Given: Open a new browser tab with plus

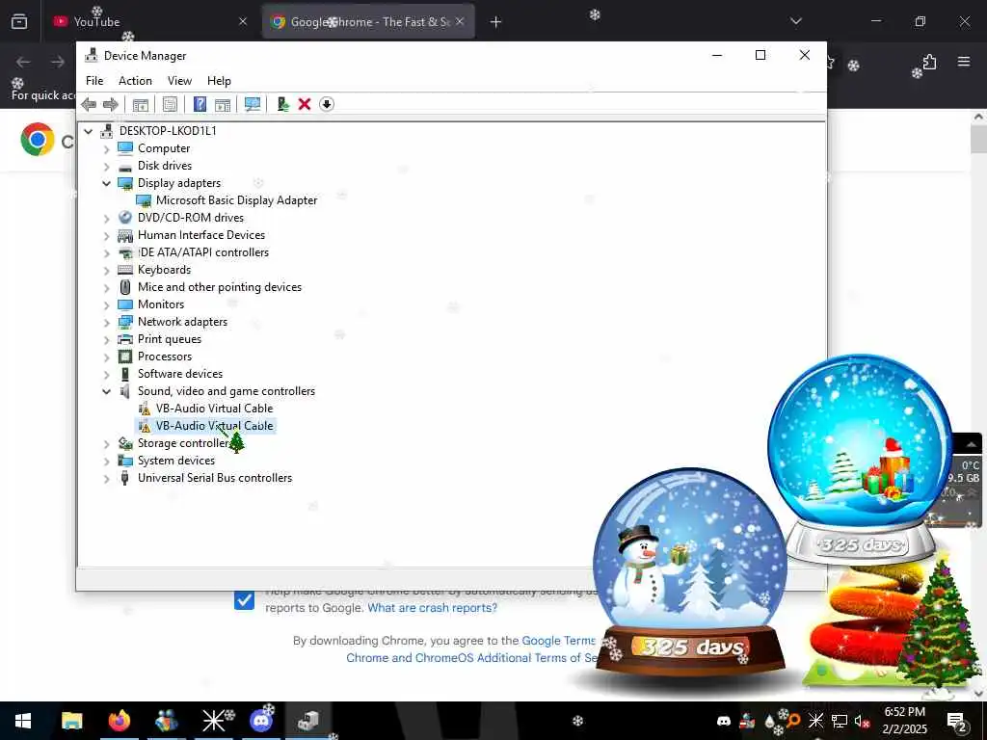Looking at the screenshot, I should pos(496,22).
